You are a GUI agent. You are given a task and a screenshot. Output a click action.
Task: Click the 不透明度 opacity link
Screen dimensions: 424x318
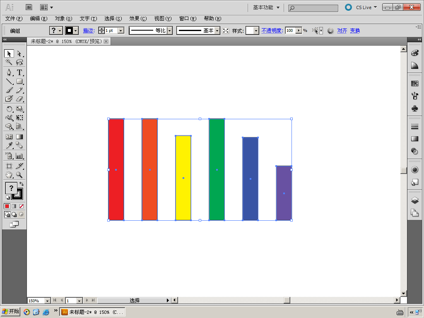[272, 31]
